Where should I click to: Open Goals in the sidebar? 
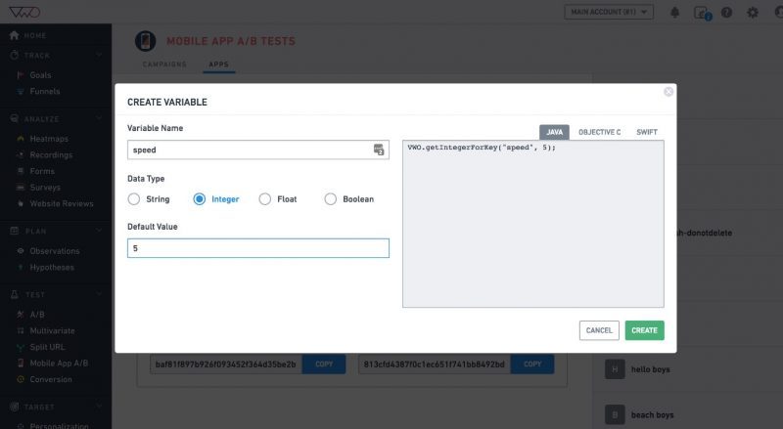[40, 75]
